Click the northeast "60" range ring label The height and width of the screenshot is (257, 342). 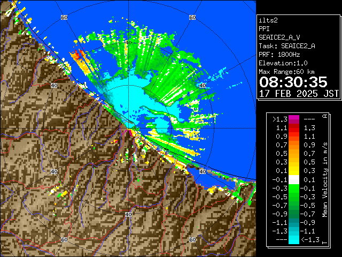point(192,17)
